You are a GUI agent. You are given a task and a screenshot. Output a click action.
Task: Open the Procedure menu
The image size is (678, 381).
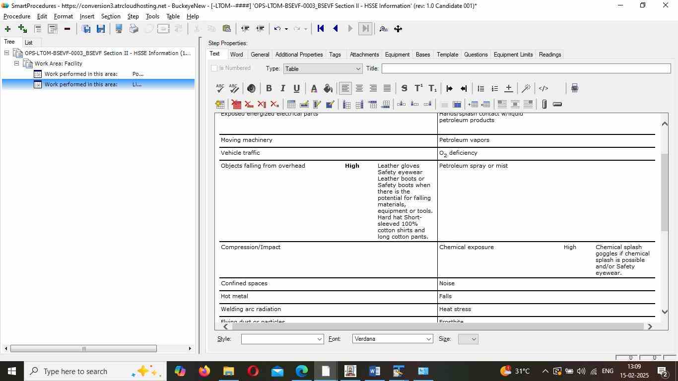click(17, 16)
